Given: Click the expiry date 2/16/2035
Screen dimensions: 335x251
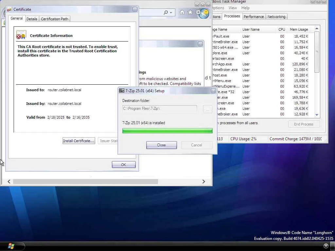Looking at the screenshot, I should point(81,117).
